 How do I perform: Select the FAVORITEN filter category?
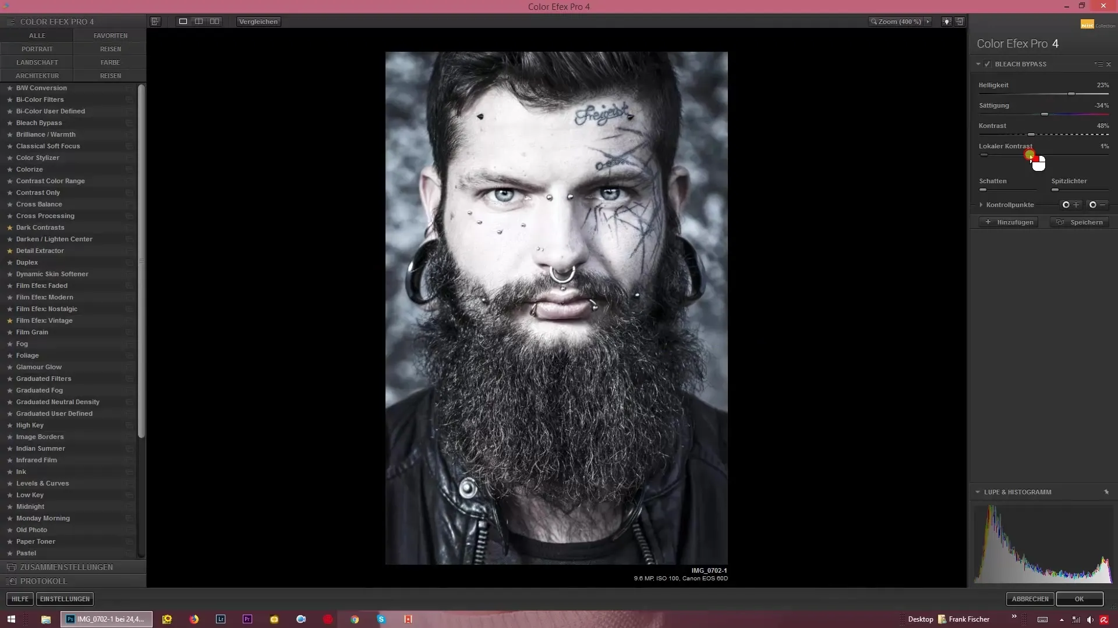[x=110, y=35]
